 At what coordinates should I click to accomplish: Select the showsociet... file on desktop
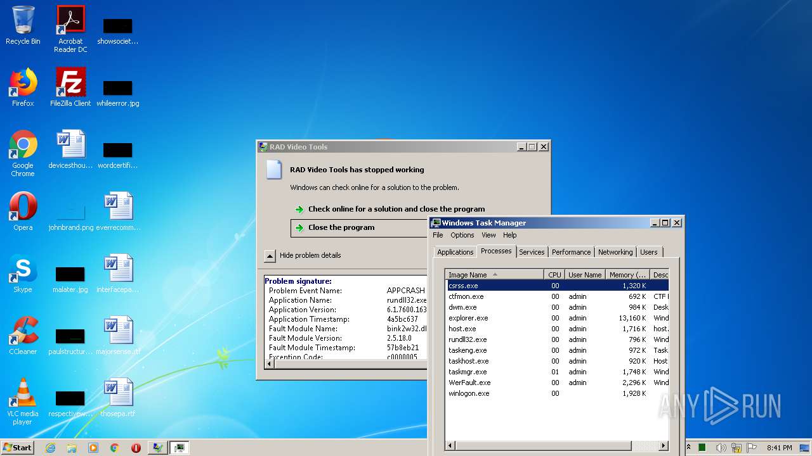[117, 32]
